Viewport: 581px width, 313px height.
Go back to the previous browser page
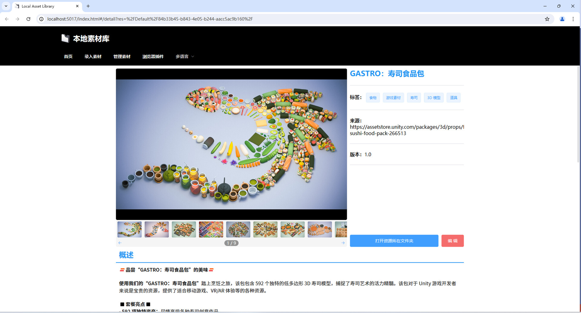tap(7, 19)
